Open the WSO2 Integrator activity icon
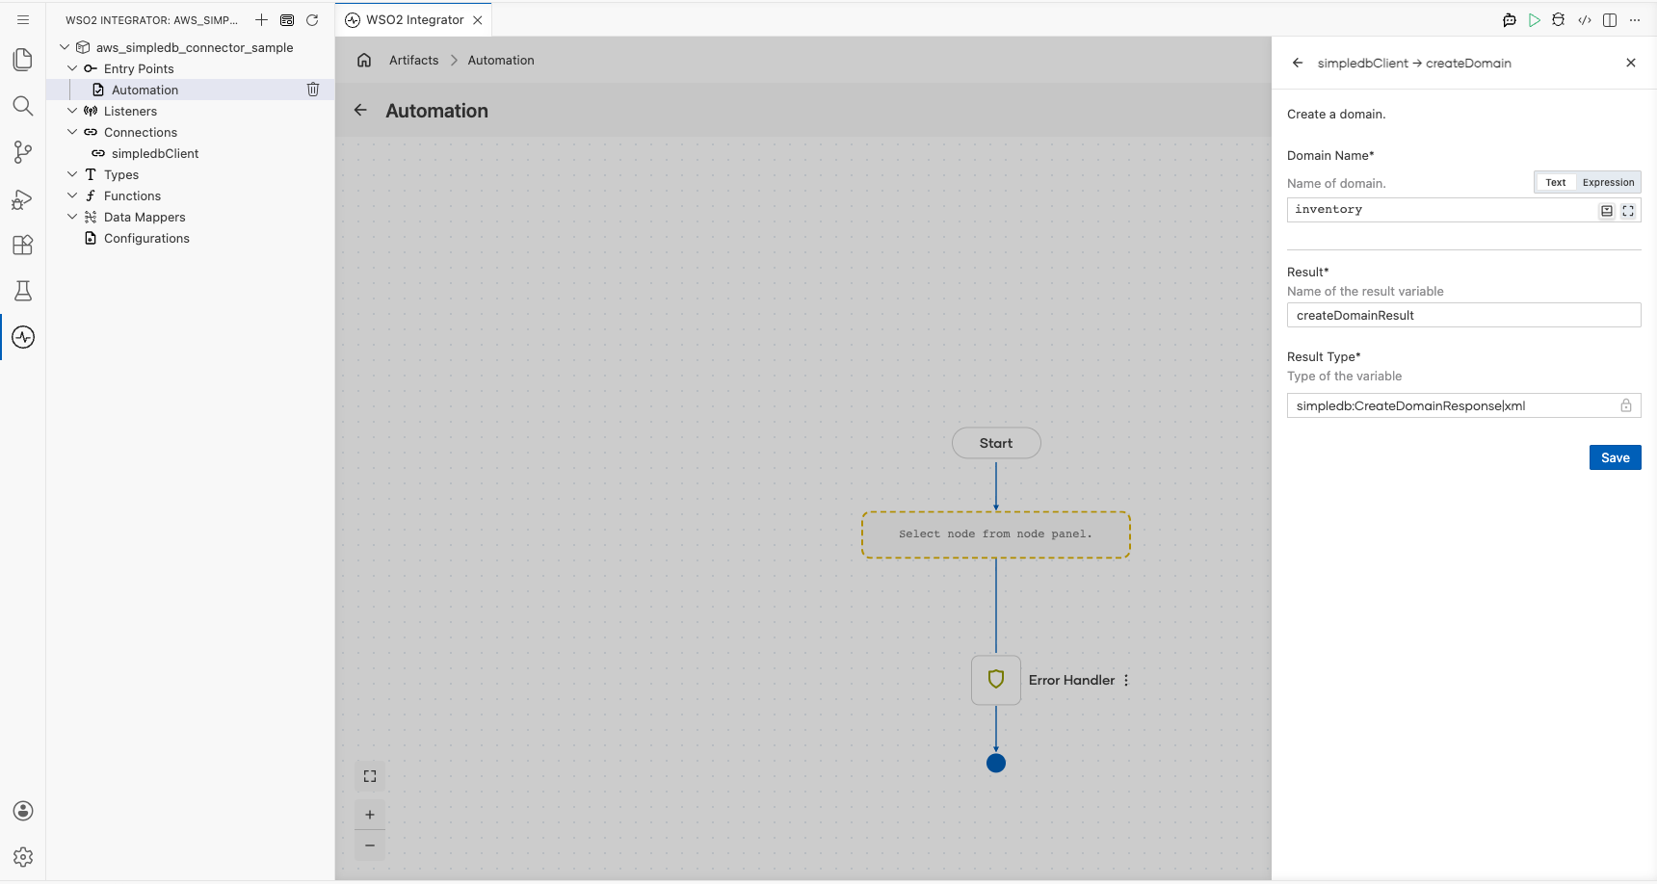The image size is (1657, 884). [23, 337]
